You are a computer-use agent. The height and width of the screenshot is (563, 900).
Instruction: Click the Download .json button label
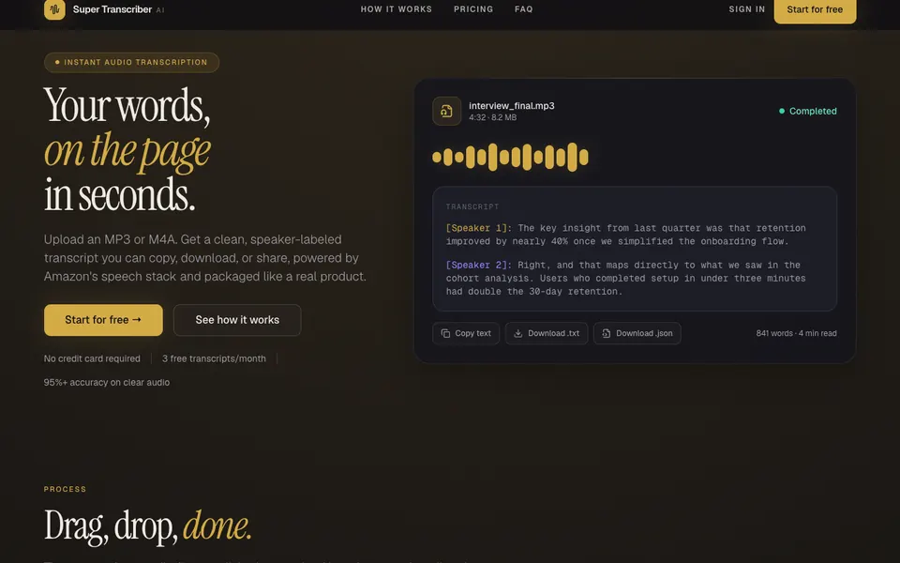point(644,333)
